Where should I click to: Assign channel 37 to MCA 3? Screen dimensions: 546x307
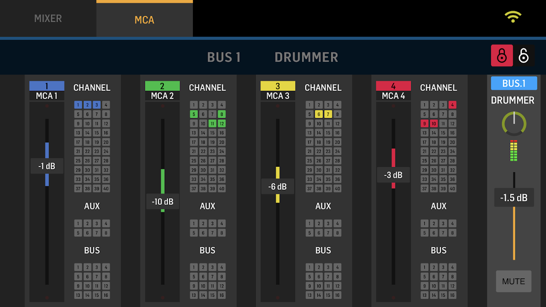(x=309, y=188)
